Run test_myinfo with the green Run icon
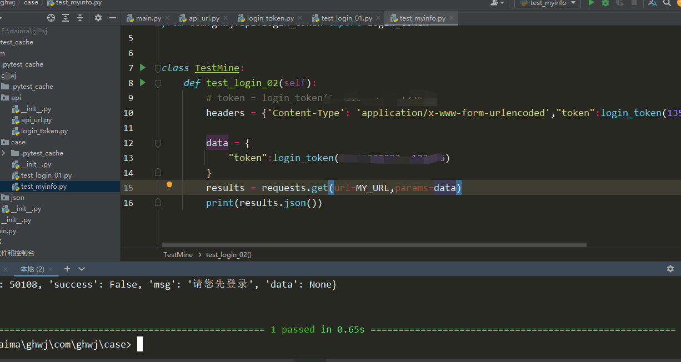The image size is (681, 362). [591, 3]
